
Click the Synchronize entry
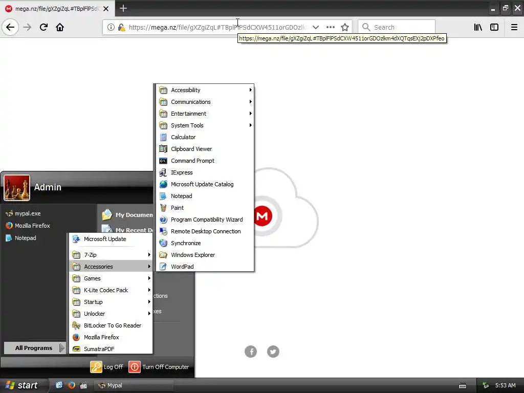(x=205, y=243)
